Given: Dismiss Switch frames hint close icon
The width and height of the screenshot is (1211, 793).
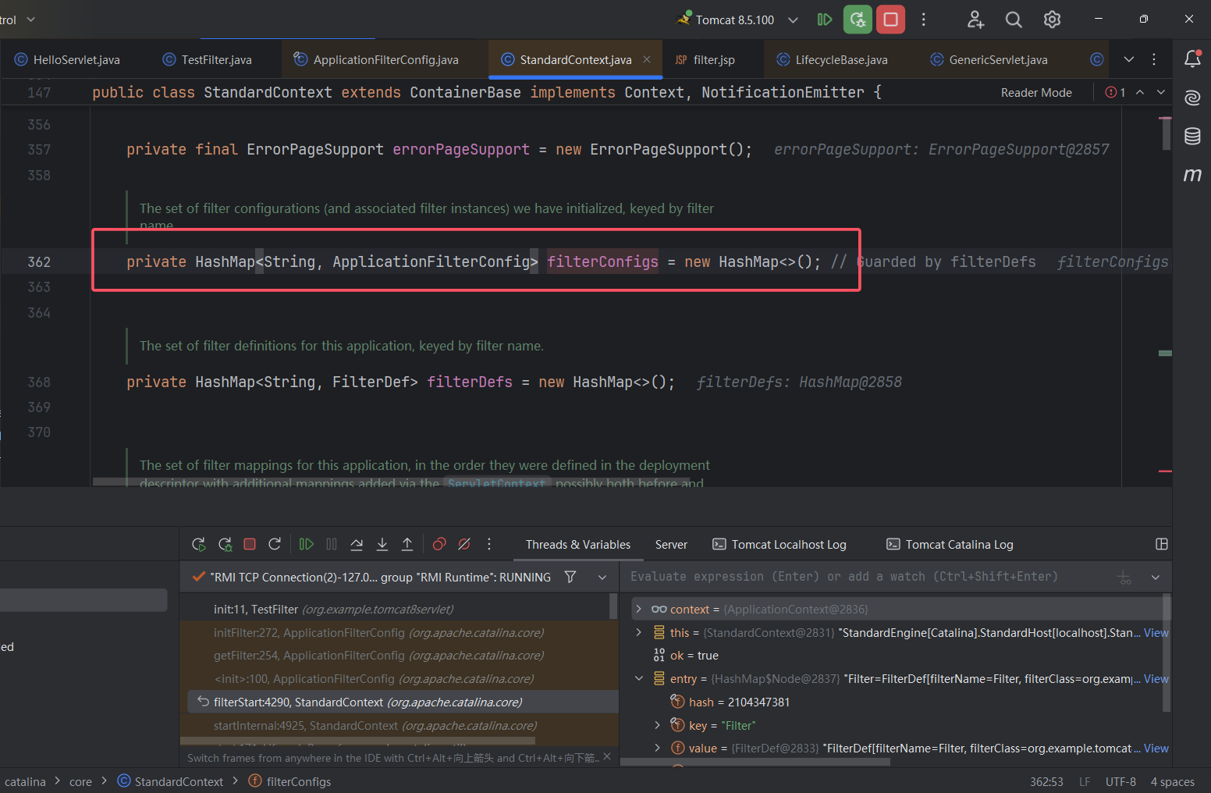Looking at the screenshot, I should [607, 756].
